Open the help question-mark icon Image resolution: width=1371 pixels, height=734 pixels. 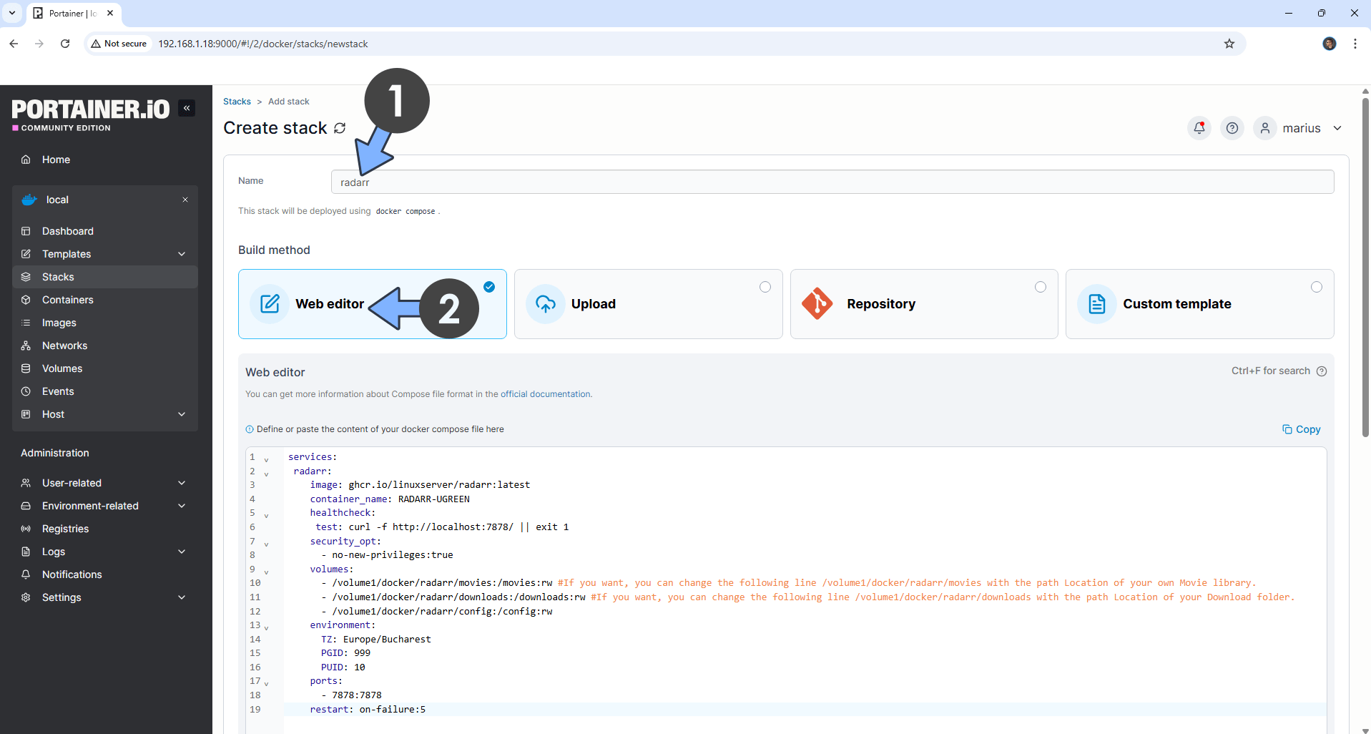tap(1232, 128)
